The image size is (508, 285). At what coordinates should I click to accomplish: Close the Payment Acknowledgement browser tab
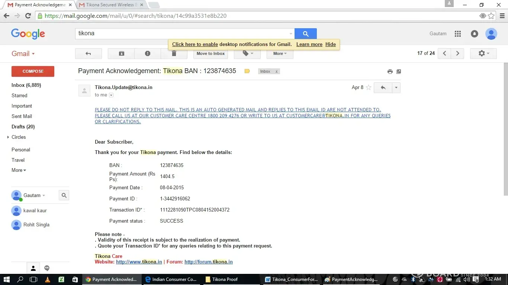pos(70,5)
